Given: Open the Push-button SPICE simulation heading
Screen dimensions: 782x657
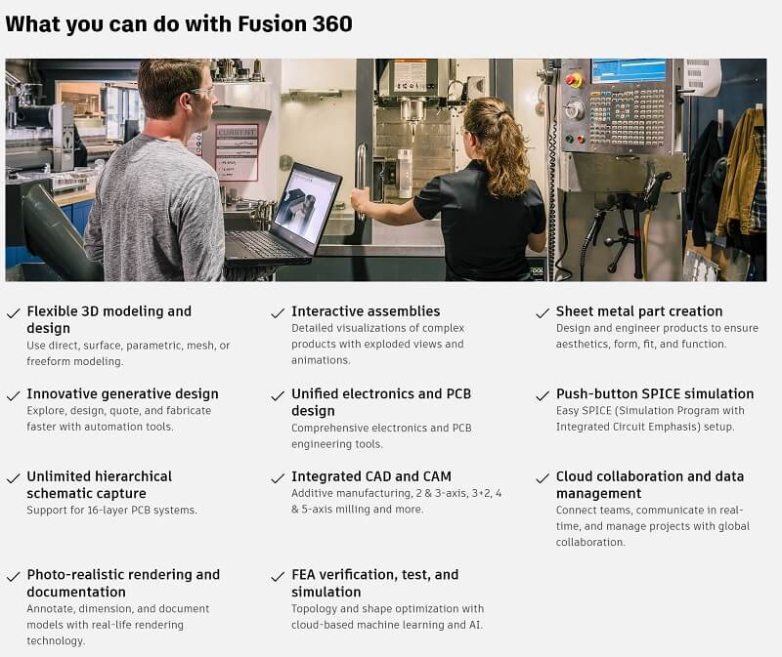Looking at the screenshot, I should (x=654, y=394).
